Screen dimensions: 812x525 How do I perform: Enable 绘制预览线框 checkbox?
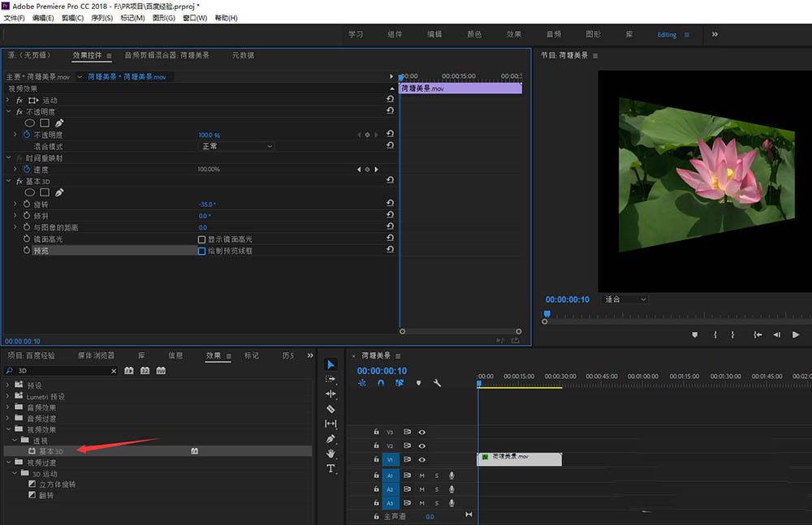click(x=202, y=251)
